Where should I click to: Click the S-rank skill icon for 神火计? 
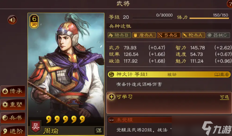111,74
